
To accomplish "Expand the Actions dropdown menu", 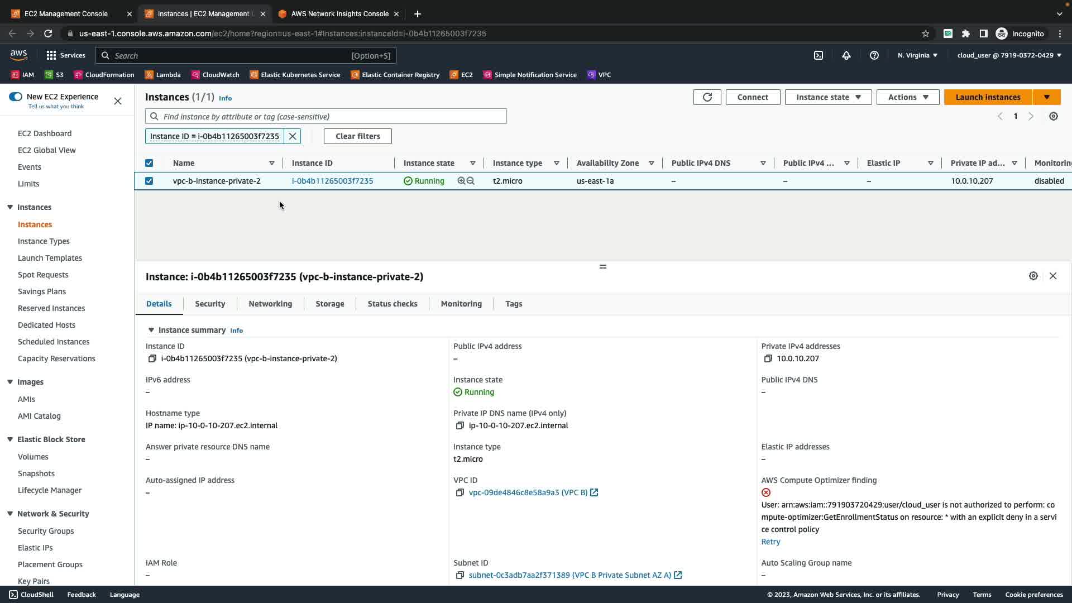I will [x=907, y=97].
